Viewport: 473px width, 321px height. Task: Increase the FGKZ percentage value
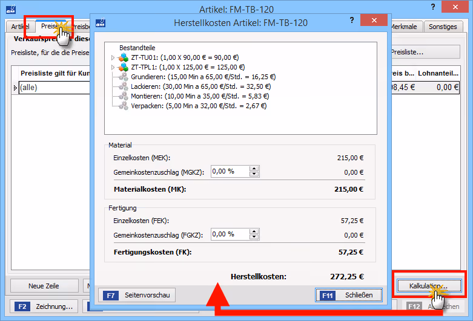(x=254, y=232)
